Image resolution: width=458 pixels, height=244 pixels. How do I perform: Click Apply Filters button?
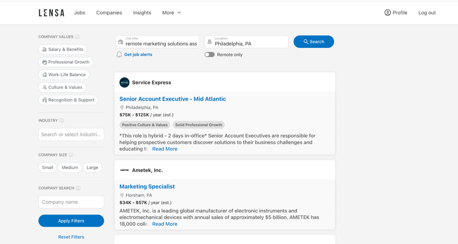[71, 221]
